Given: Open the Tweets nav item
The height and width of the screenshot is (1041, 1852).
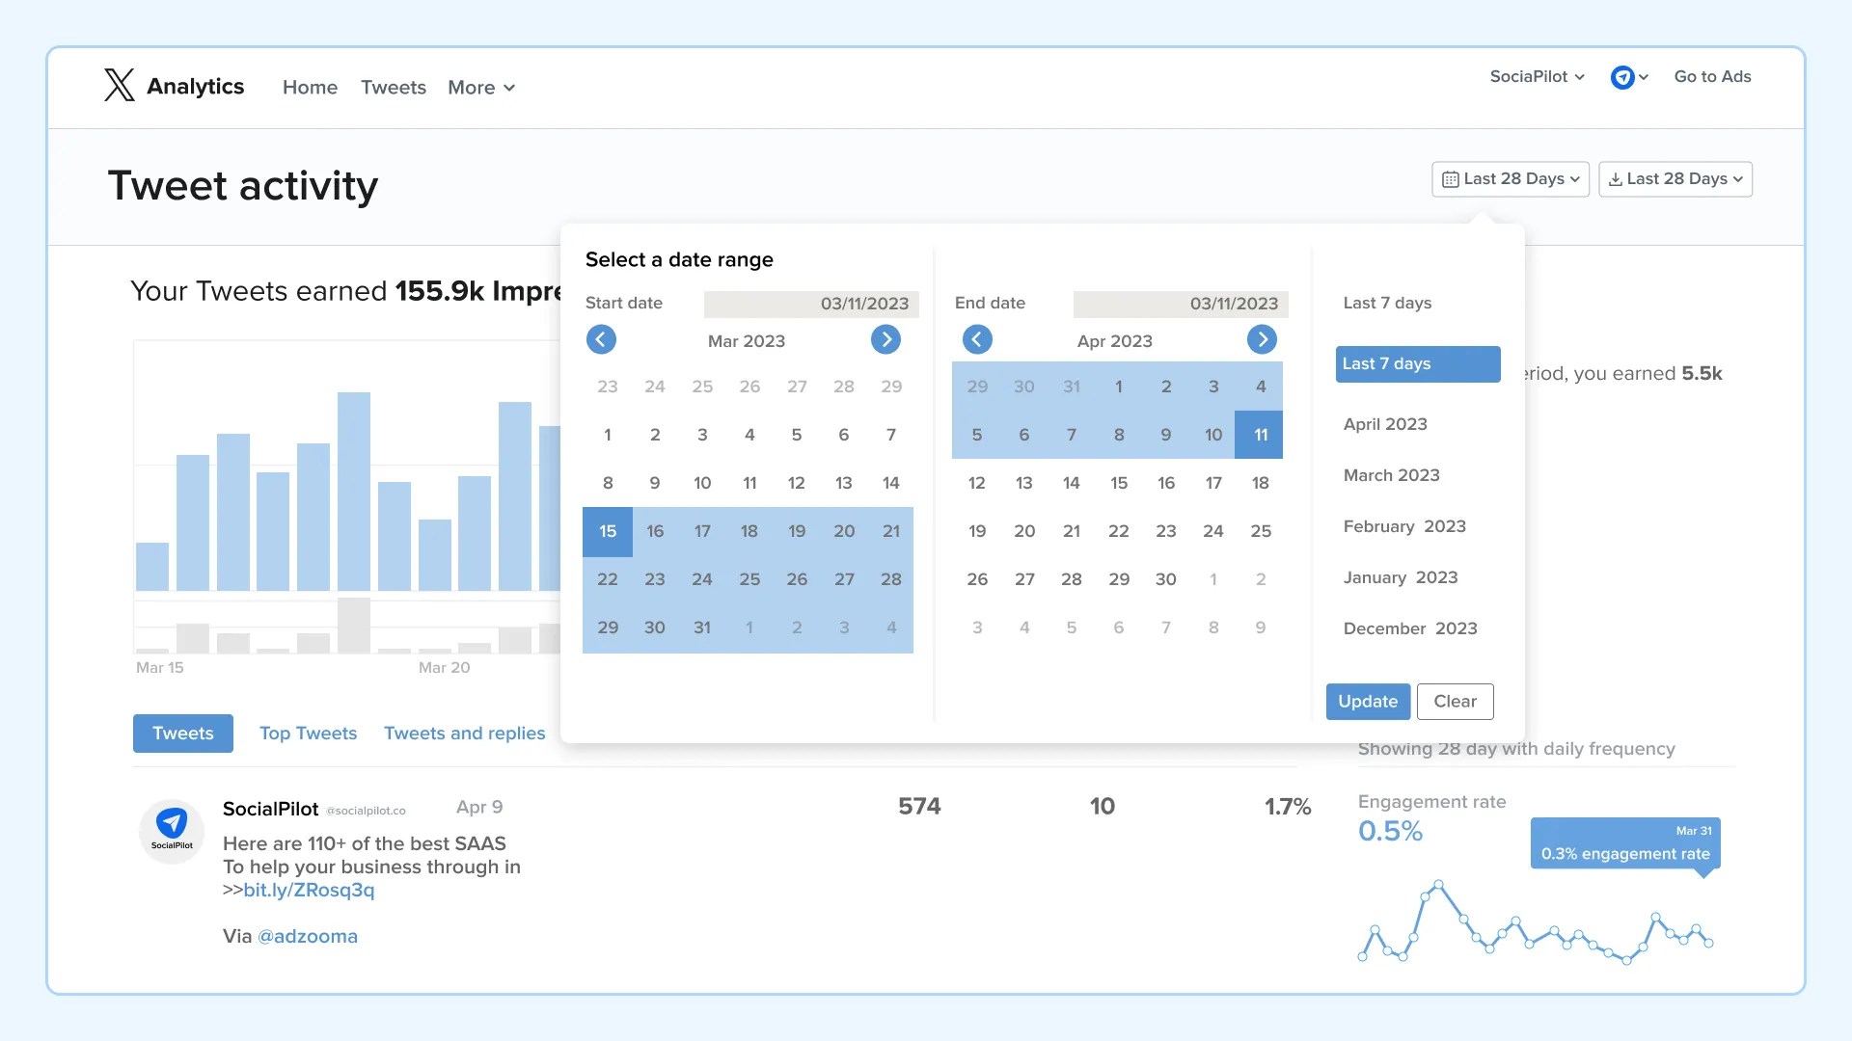Looking at the screenshot, I should click(393, 88).
